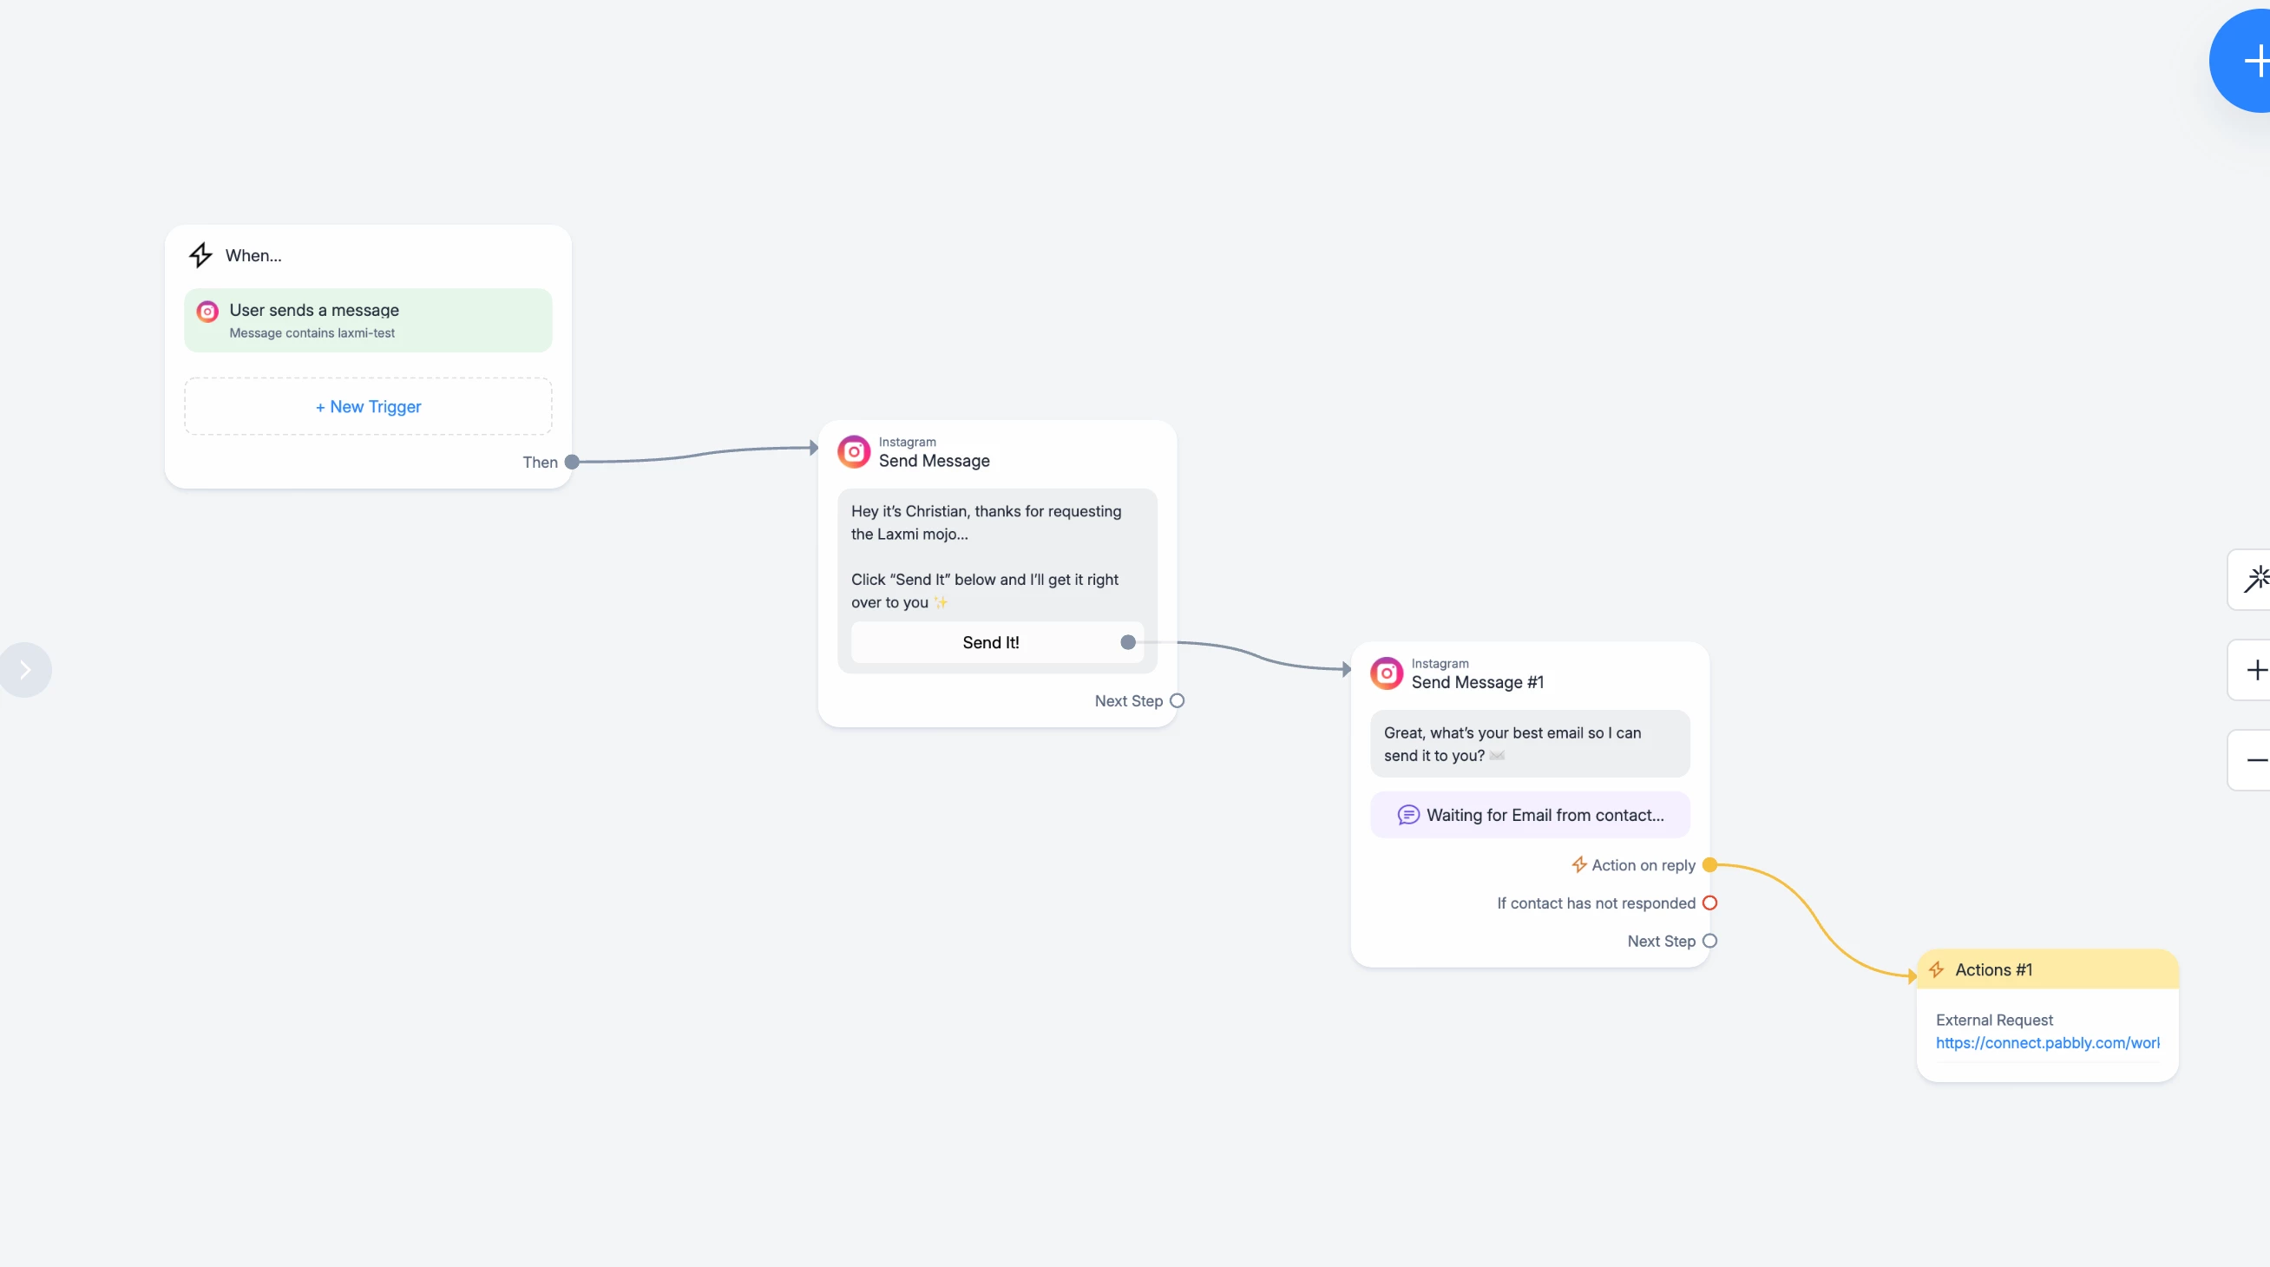Open the connect.pabbly.com external request link
This screenshot has height=1267, width=2270.
tap(2047, 1043)
